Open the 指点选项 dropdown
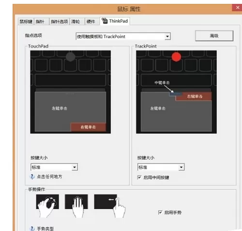 pyautogui.click(x=123, y=37)
